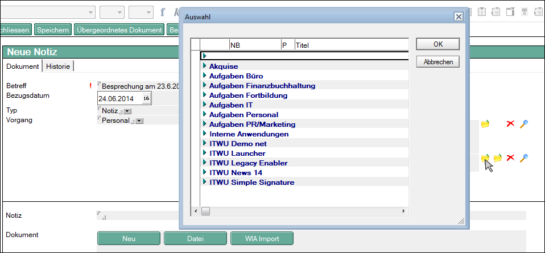Screen dimensions: 545x253
Task: Click the bold 'f' formatting icon
Action: 163,12
